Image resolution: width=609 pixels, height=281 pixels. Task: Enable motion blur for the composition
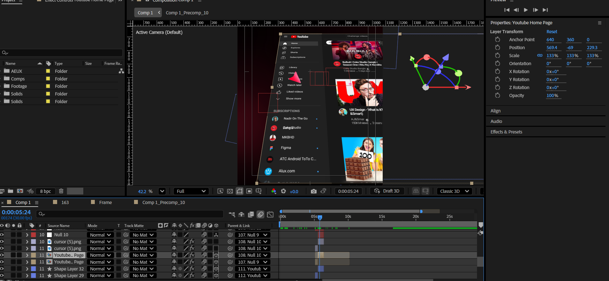(x=260, y=214)
